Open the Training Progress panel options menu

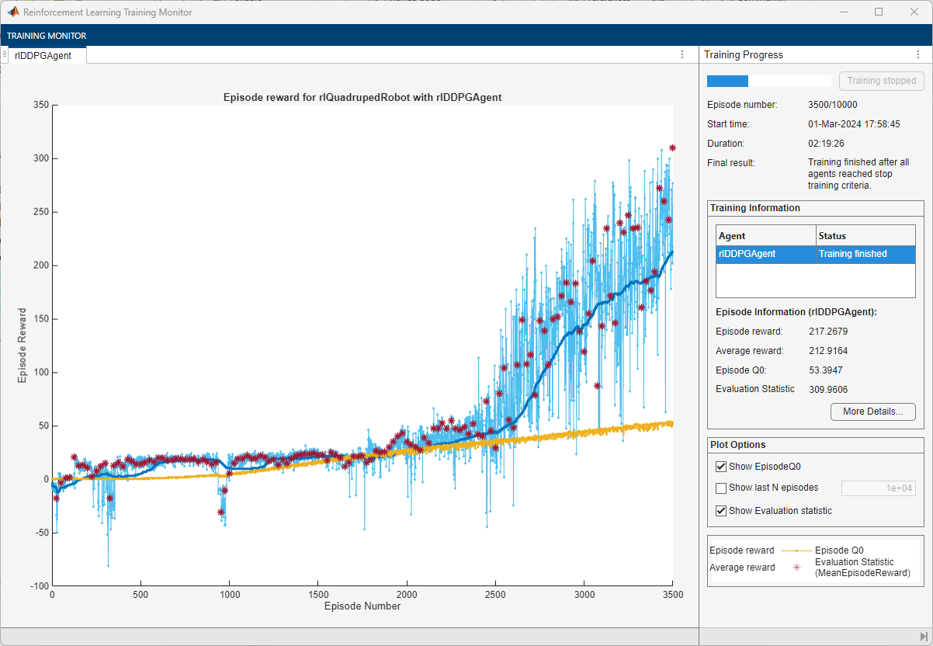tap(918, 54)
